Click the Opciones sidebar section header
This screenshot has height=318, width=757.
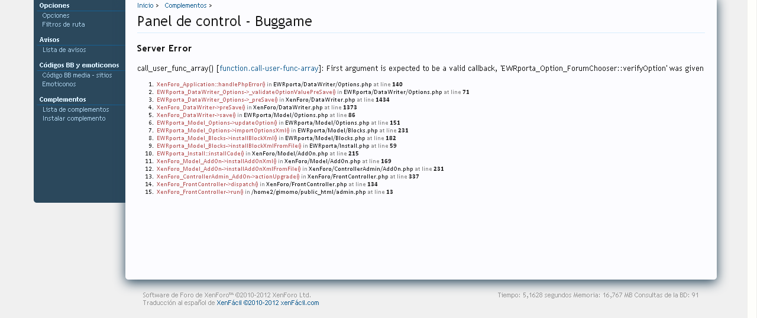click(54, 5)
